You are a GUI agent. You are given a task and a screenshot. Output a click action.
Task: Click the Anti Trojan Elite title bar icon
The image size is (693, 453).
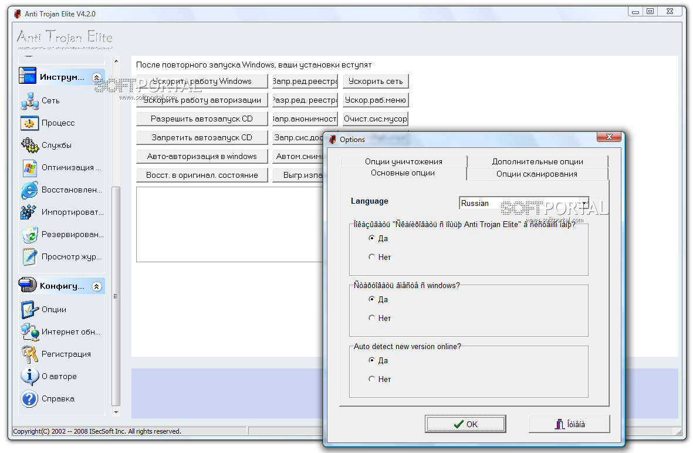(17, 13)
